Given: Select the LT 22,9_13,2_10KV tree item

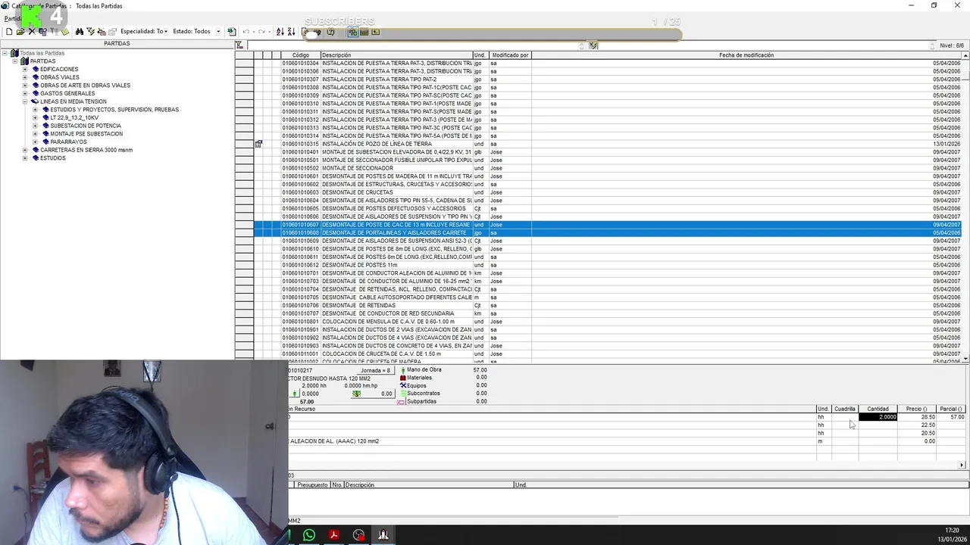Looking at the screenshot, I should tap(74, 117).
